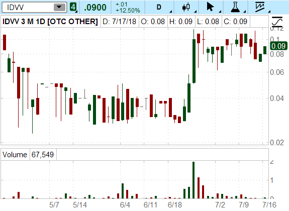This screenshot has width=289, height=211.
Task: Open the D daily timeframe selector
Action: pos(159,8)
